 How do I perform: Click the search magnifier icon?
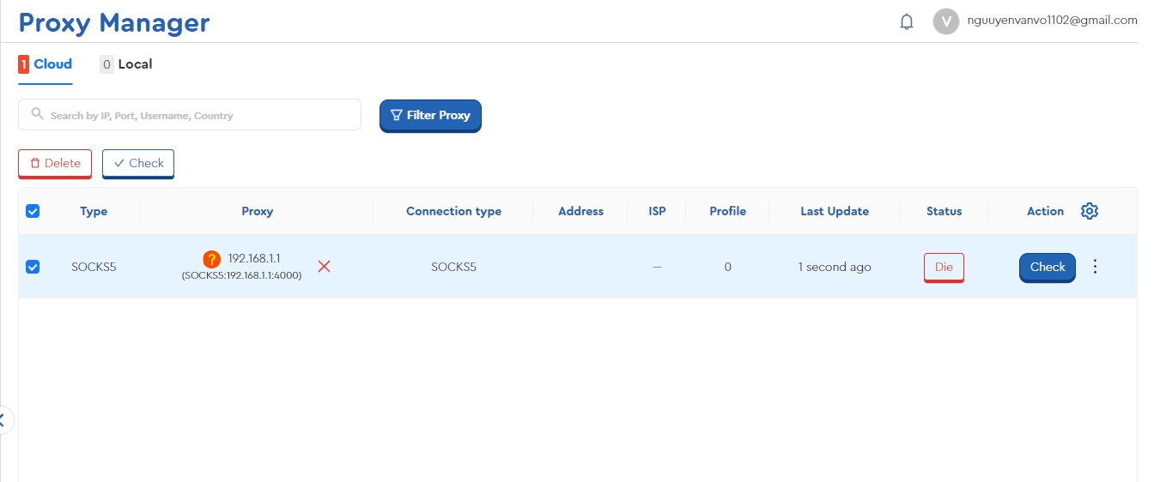click(x=37, y=114)
